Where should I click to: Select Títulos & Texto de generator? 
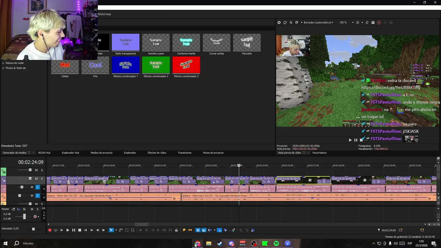(x=16, y=68)
